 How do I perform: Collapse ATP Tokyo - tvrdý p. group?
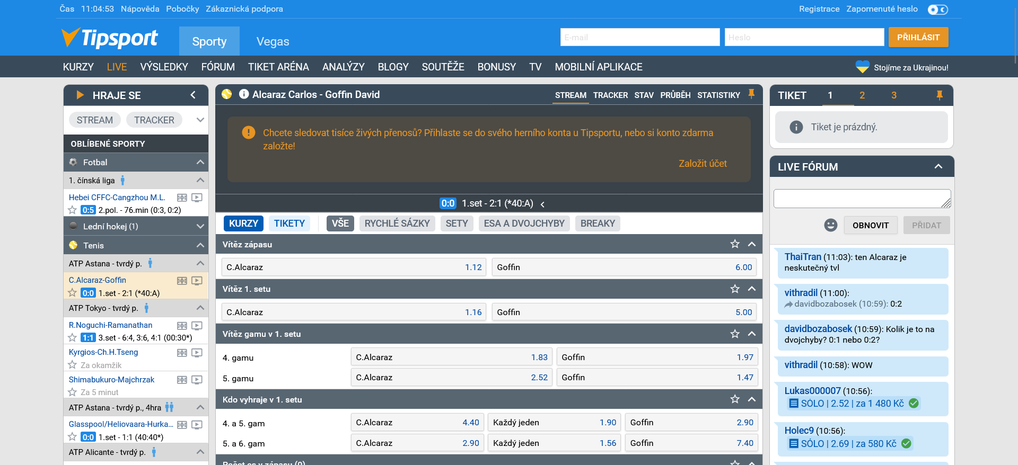click(x=200, y=308)
